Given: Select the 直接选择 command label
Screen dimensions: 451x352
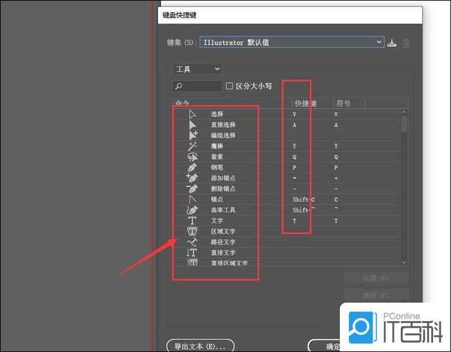Looking at the screenshot, I should coord(223,125).
